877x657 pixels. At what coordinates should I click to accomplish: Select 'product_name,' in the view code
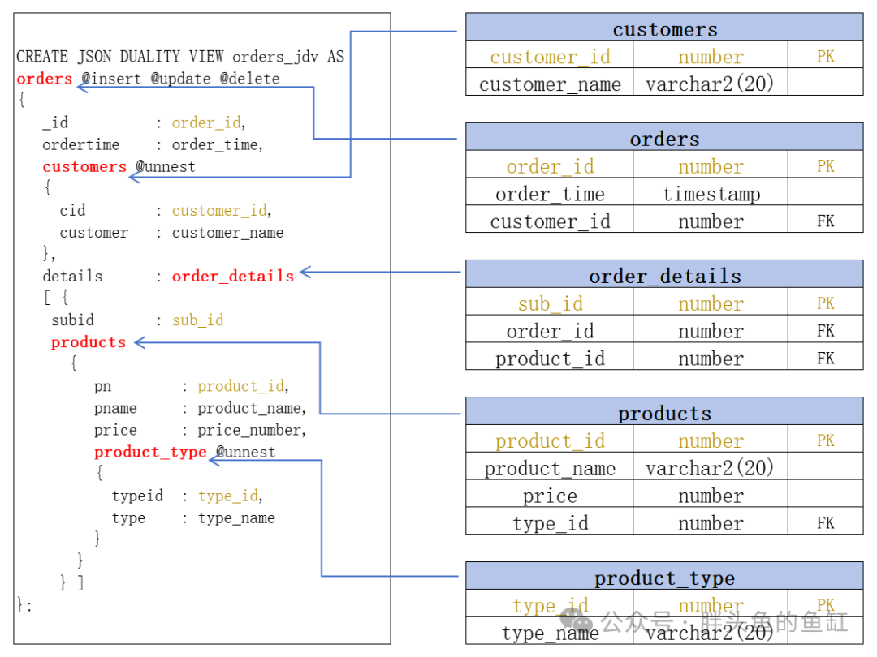(252, 408)
